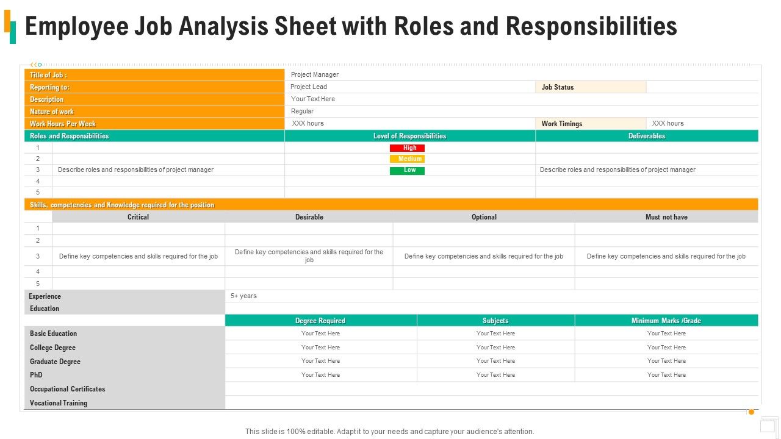Select Your Text Here in Description row
This screenshot has height=439, width=781.
tap(313, 99)
